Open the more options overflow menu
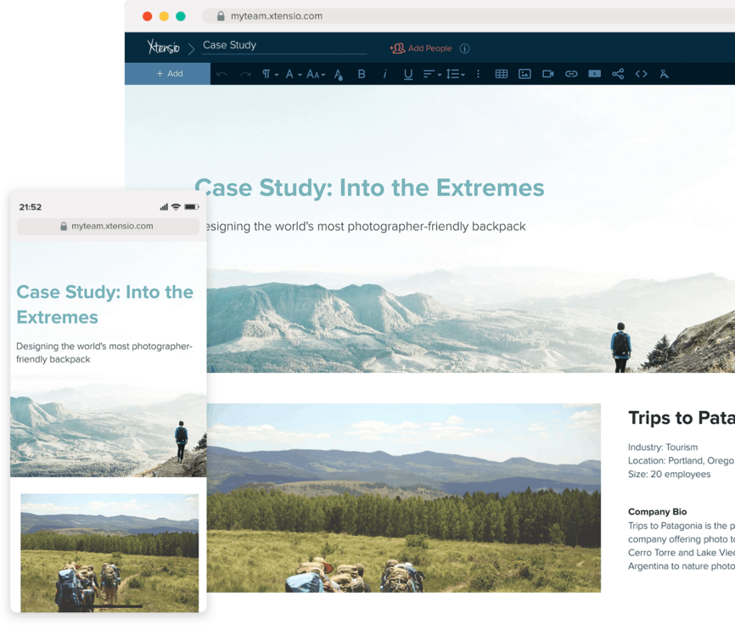This screenshot has width=735, height=625. (478, 74)
